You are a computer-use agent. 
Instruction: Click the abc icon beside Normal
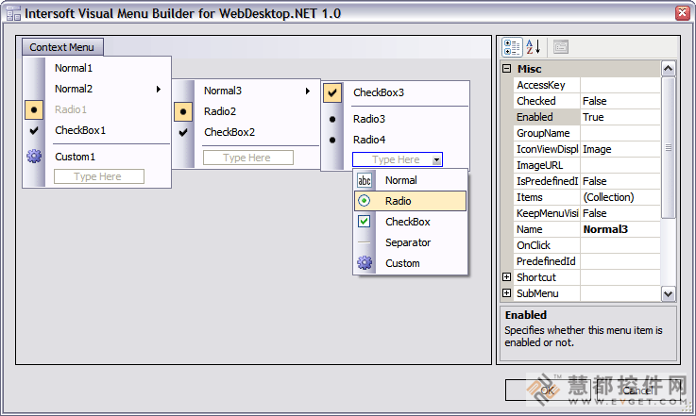tap(365, 180)
